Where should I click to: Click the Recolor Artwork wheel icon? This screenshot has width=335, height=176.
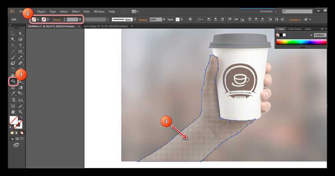coord(190,20)
